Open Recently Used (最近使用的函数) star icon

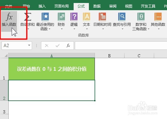(45, 17)
